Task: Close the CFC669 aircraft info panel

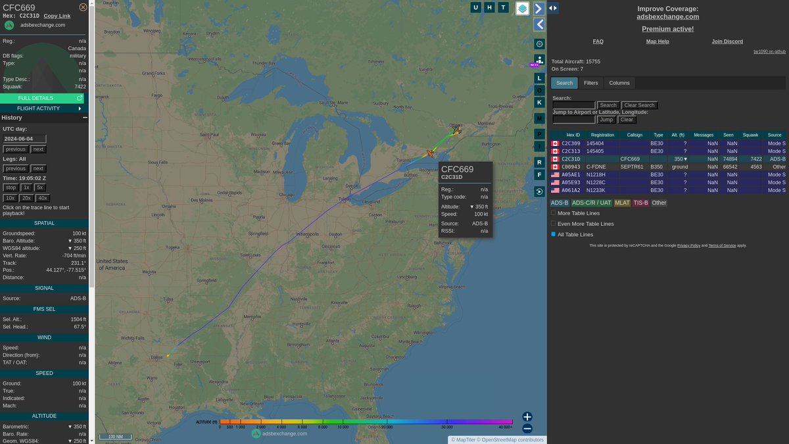Action: tap(83, 7)
